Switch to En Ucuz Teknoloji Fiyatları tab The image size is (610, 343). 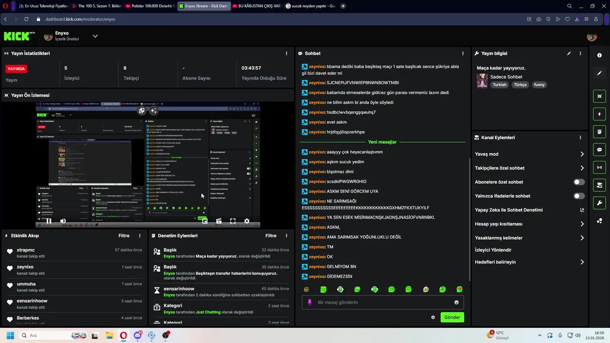pos(43,6)
